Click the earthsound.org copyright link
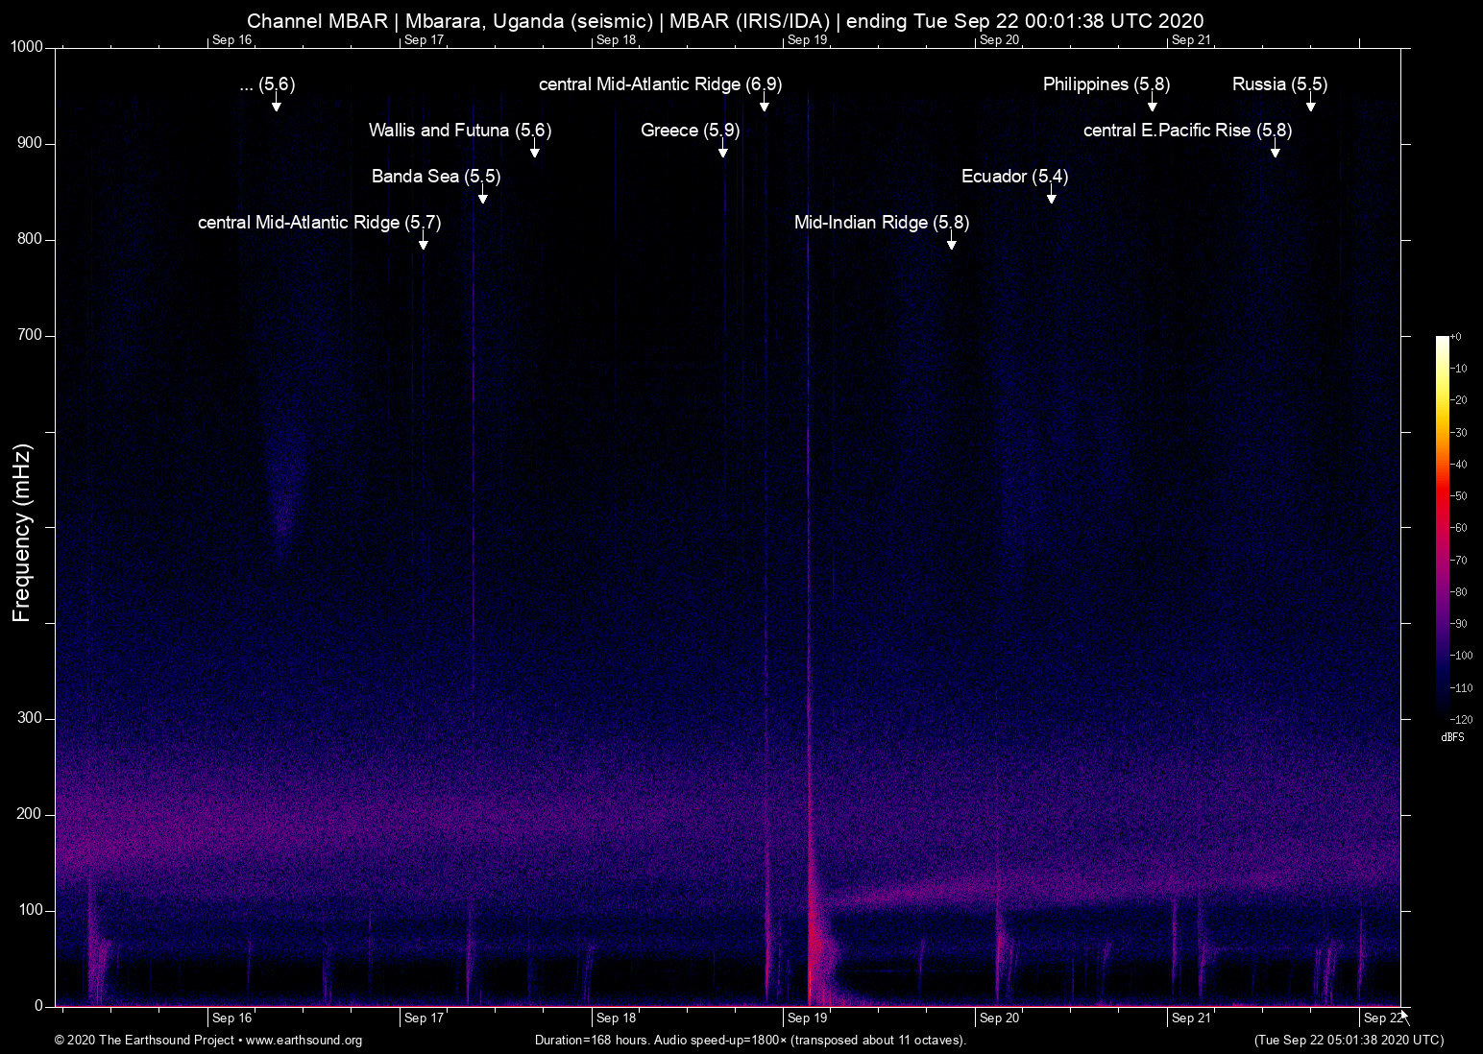This screenshot has width=1483, height=1054. coord(208,1041)
